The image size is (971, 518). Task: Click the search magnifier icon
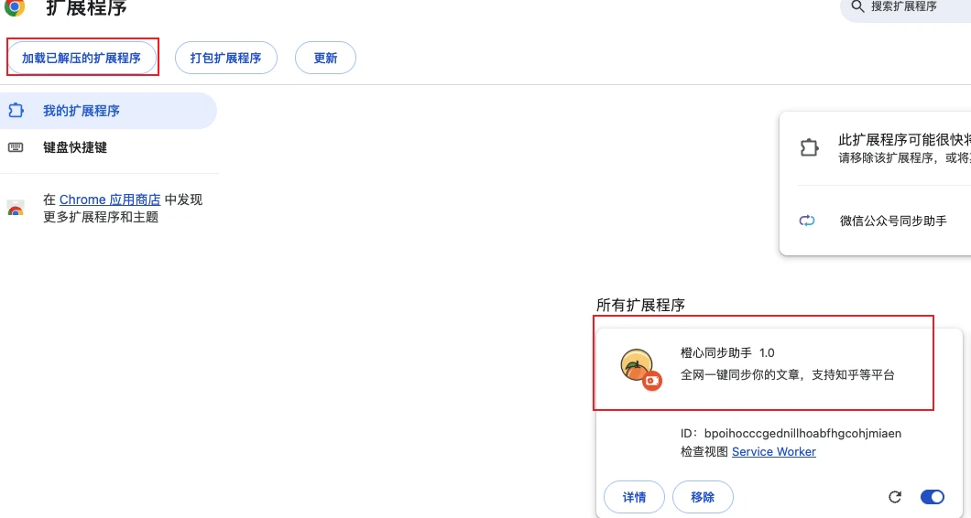857,6
